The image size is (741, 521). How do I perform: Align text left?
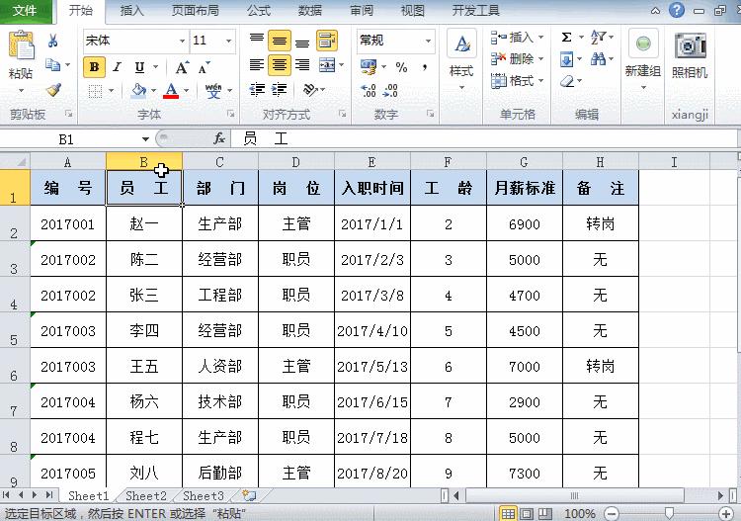[257, 65]
